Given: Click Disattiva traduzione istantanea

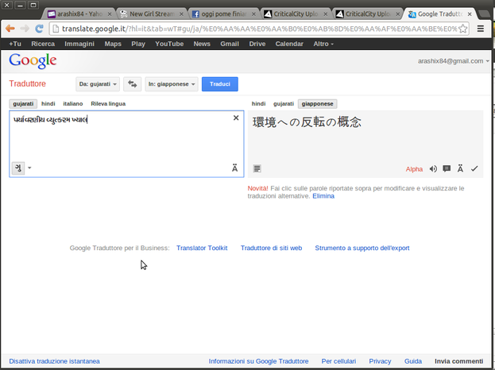Looking at the screenshot, I should pos(54,361).
